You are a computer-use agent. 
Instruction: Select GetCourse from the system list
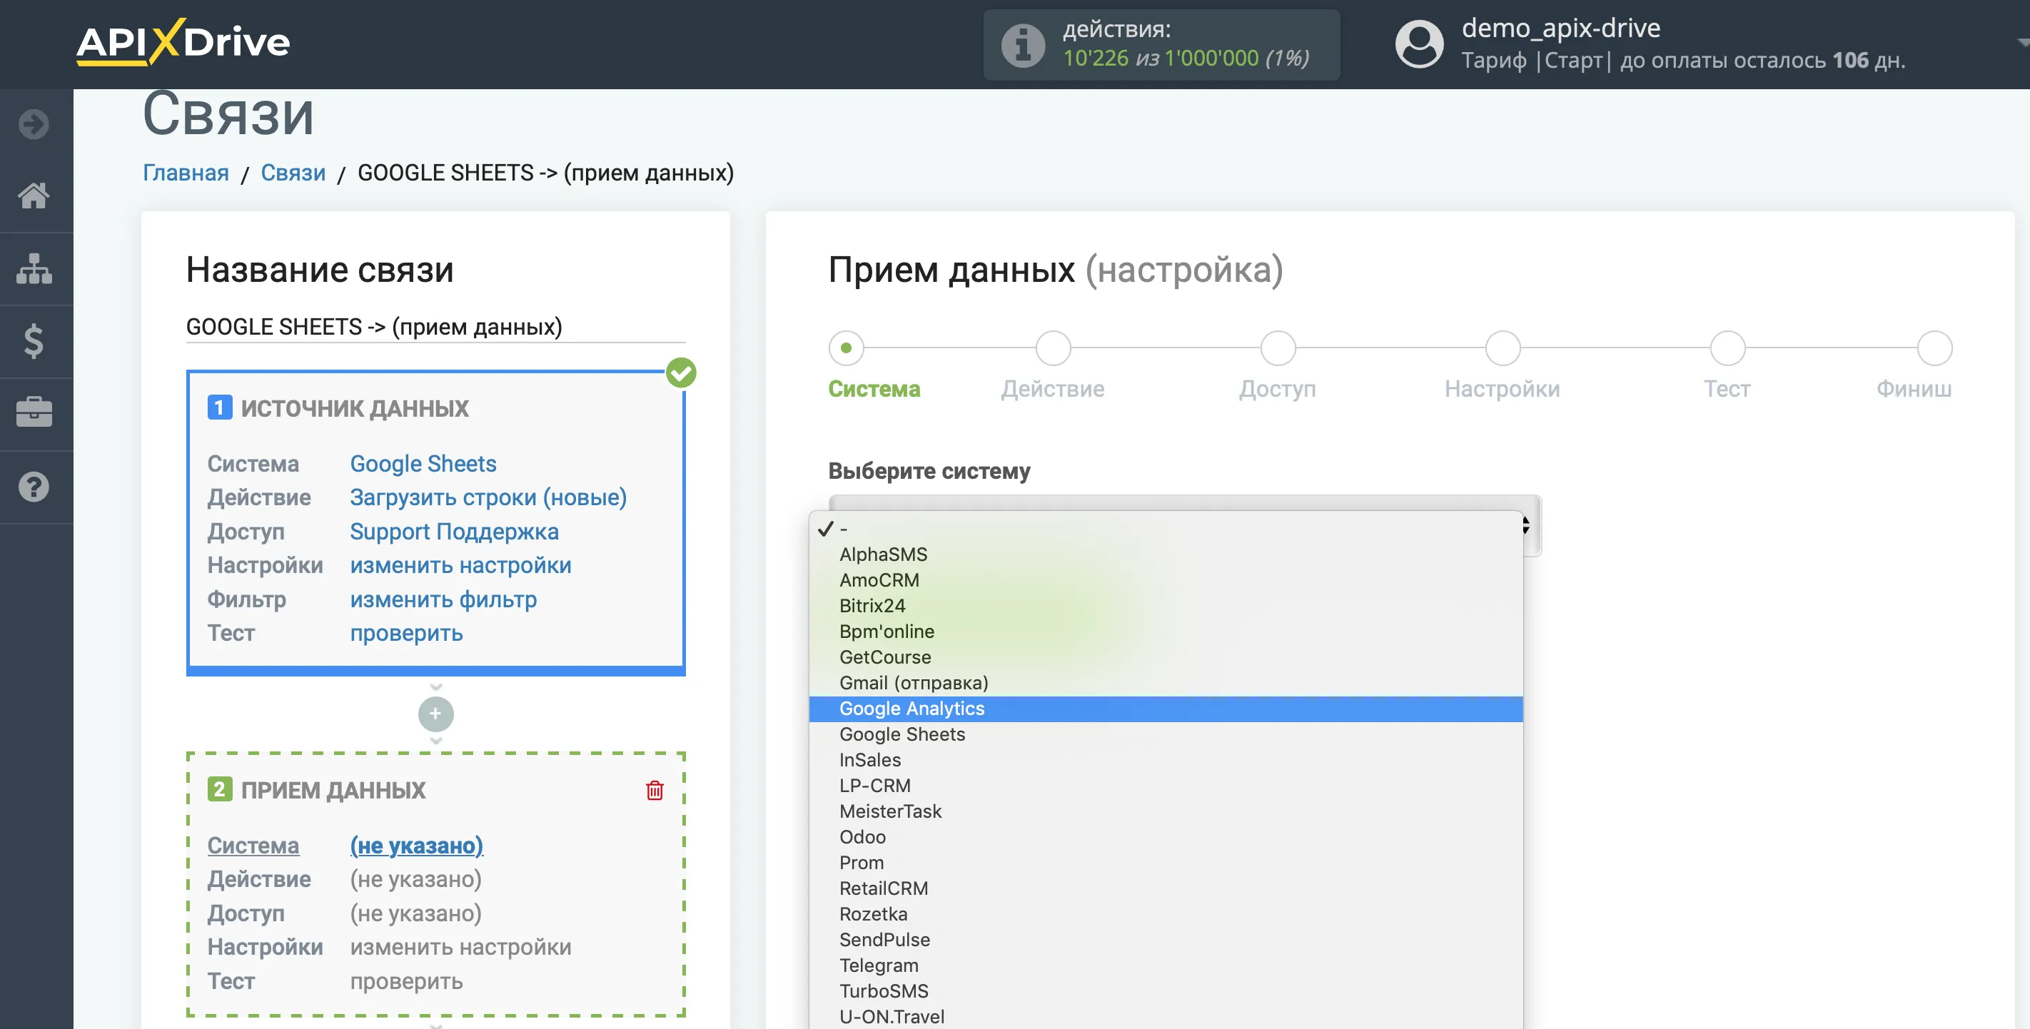tap(1166, 657)
